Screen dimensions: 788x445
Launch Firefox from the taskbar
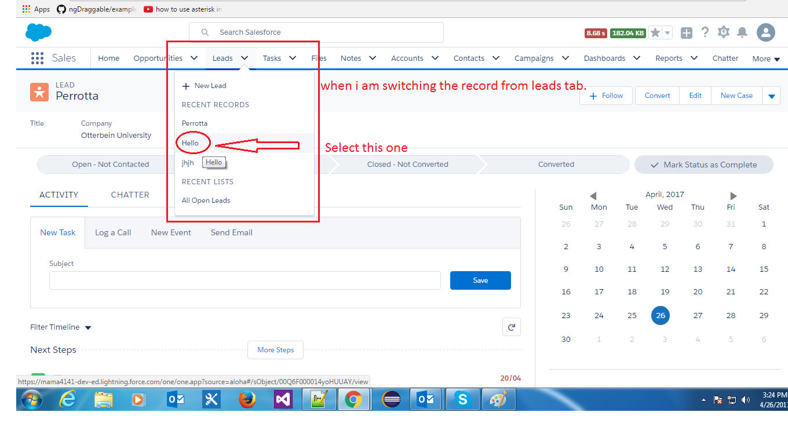[x=247, y=399]
